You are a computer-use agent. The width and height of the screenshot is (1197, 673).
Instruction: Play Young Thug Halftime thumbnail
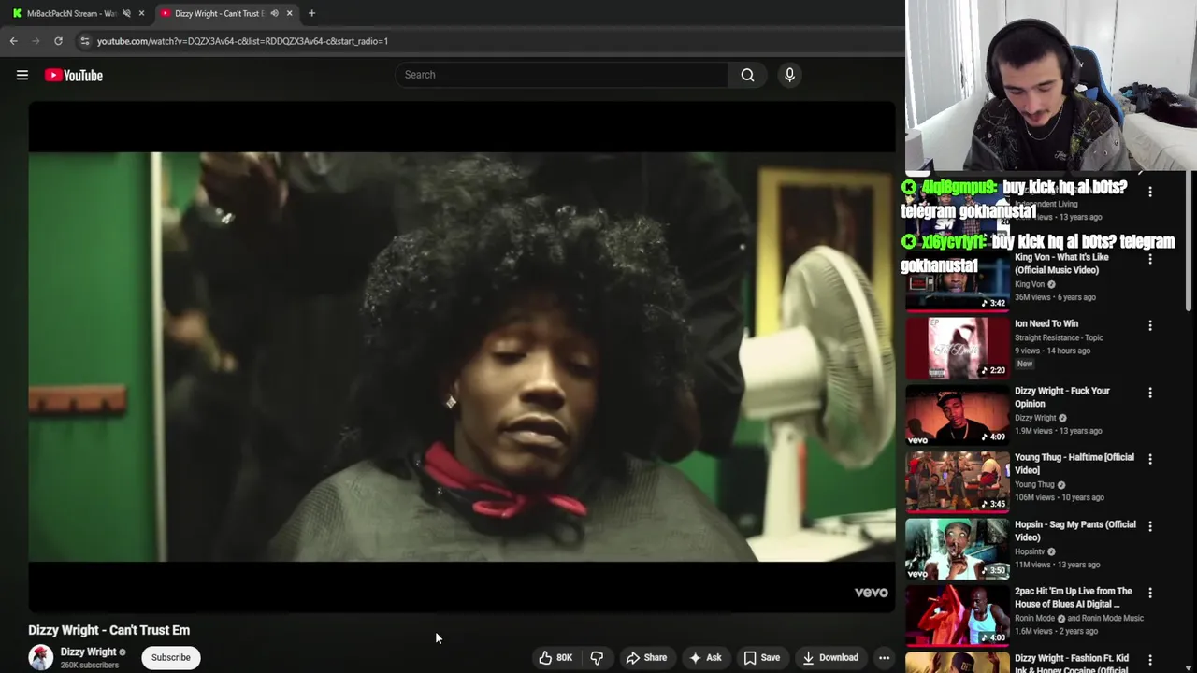pos(957,481)
